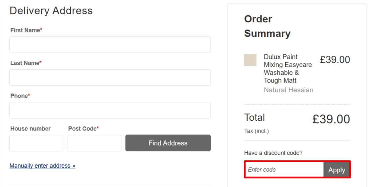Viewport: 373px width, 187px height.
Task: Apply the discount code
Action: pos(337,170)
